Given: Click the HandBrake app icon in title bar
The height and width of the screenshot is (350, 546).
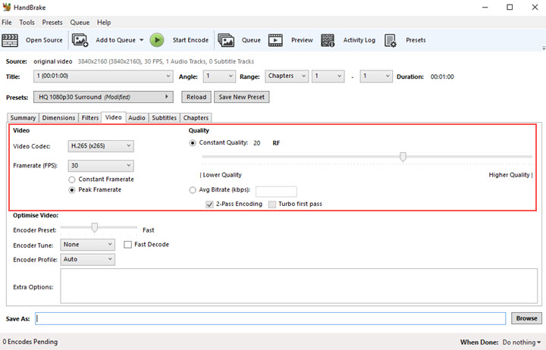Looking at the screenshot, I should coord(8,8).
